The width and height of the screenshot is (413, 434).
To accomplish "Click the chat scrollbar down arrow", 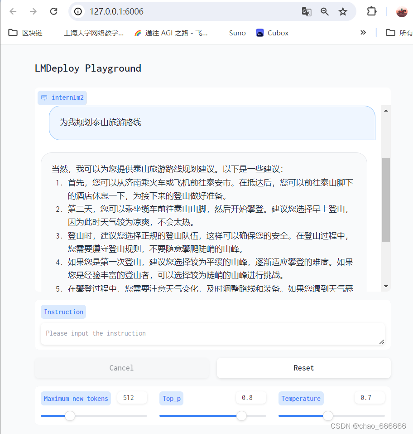I will pyautogui.click(x=386, y=286).
